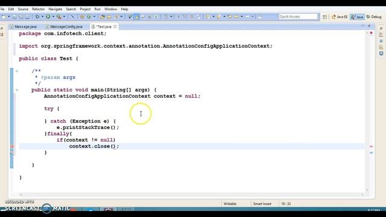Viewport: 386px width, 217px height.
Task: Open the Search menu
Action: [71, 9]
